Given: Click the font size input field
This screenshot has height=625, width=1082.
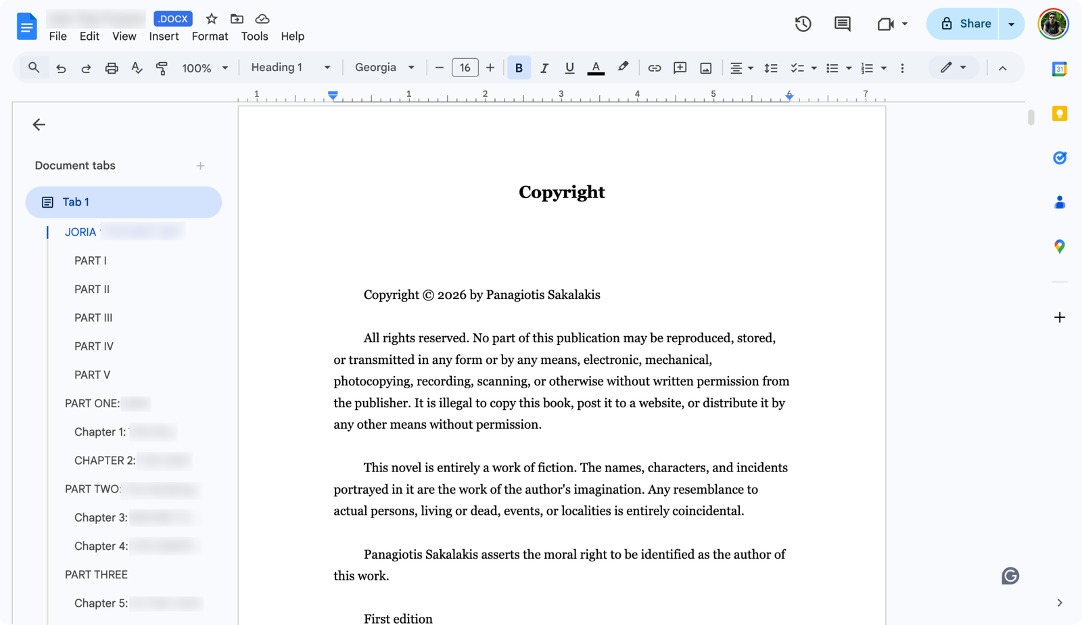Looking at the screenshot, I should point(465,68).
